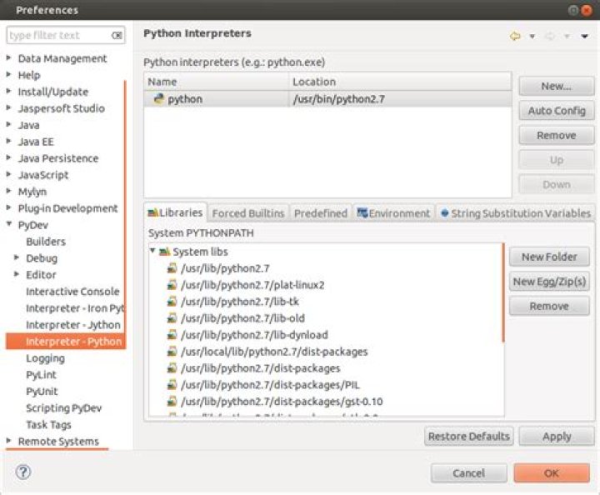
Task: Click the New... interpreter button
Action: (557, 86)
